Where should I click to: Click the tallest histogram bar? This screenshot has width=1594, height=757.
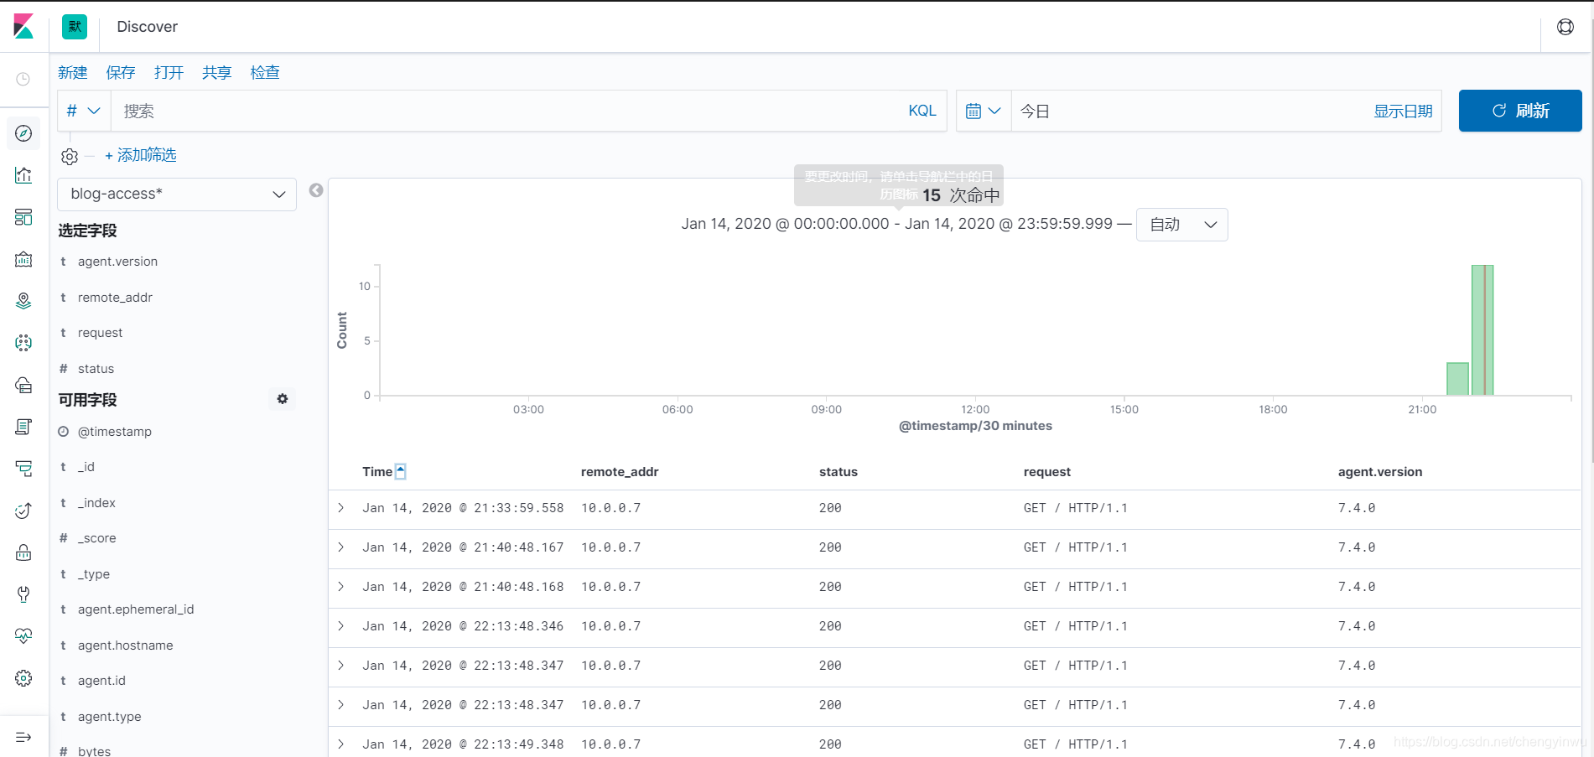click(1482, 330)
